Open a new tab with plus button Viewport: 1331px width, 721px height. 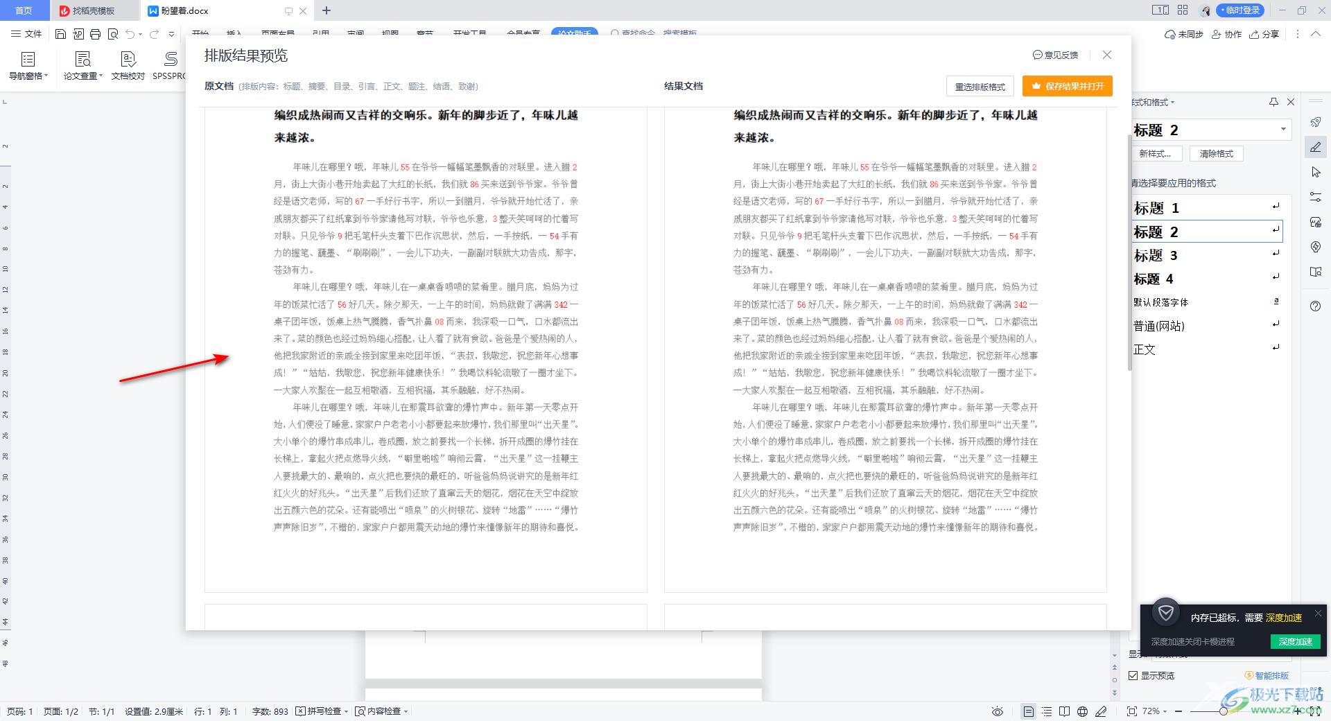pyautogui.click(x=327, y=10)
